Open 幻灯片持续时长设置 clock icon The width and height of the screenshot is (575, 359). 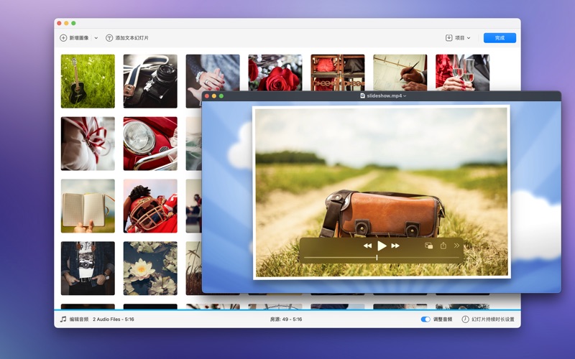pos(465,319)
